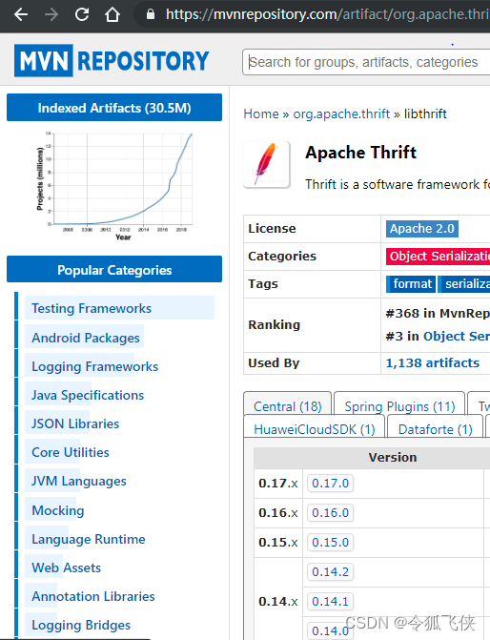Viewport: 490px width, 640px height.
Task: Reload the page with refresh icon
Action: point(82,14)
